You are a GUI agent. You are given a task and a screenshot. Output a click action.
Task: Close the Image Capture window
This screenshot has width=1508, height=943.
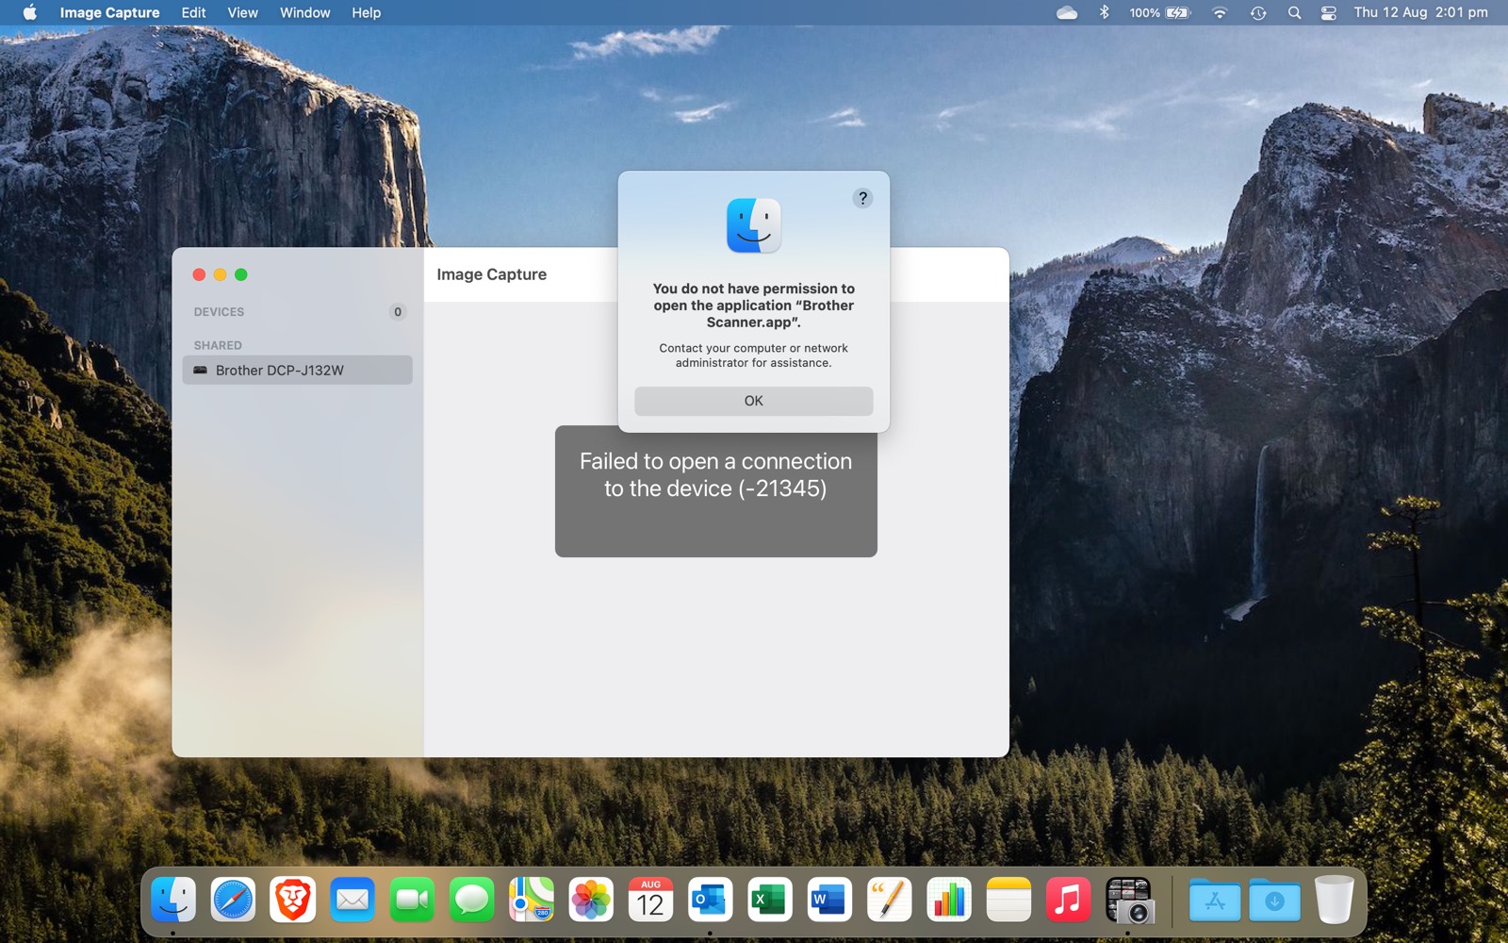199,274
